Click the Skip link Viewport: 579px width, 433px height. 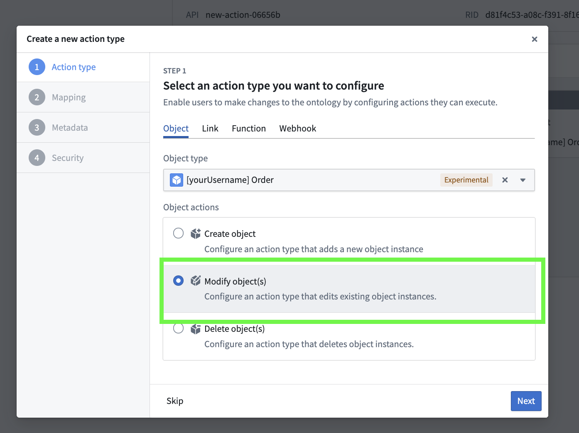[x=174, y=401]
